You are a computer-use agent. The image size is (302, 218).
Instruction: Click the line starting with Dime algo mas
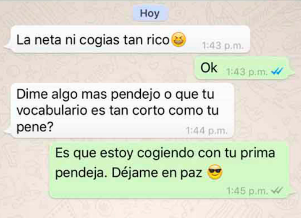point(116,95)
